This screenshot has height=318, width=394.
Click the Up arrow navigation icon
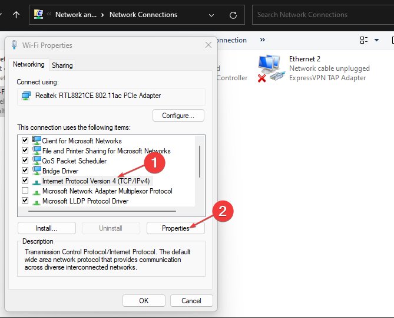(x=16, y=15)
